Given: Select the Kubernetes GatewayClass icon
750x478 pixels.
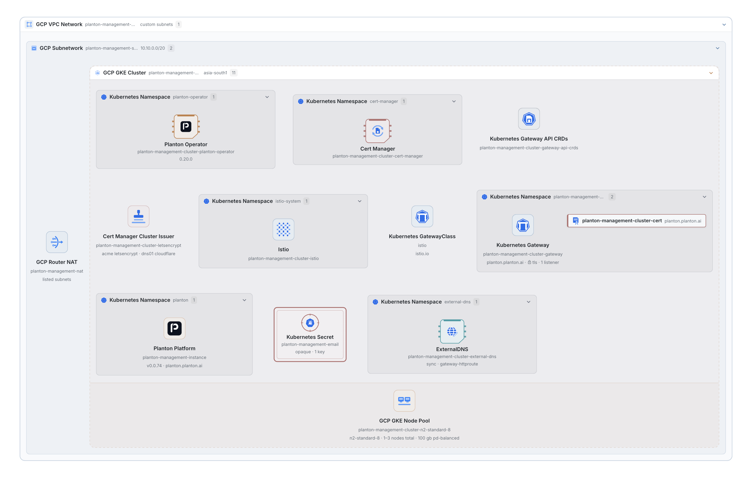Looking at the screenshot, I should click(422, 216).
